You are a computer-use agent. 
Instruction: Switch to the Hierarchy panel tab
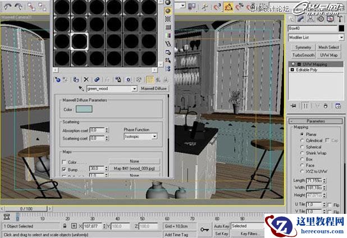tap(311, 19)
